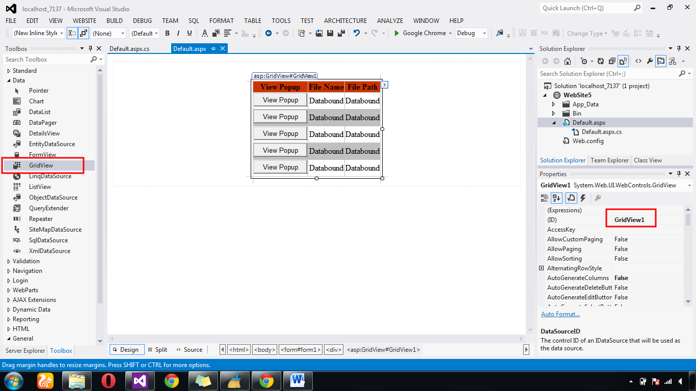Switch to the Team Explorer tab

tap(609, 160)
